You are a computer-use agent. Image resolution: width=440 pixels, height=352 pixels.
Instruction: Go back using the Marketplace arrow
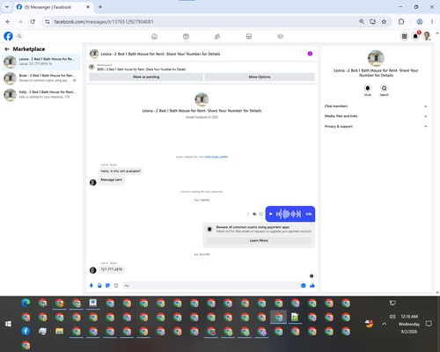pyautogui.click(x=7, y=49)
